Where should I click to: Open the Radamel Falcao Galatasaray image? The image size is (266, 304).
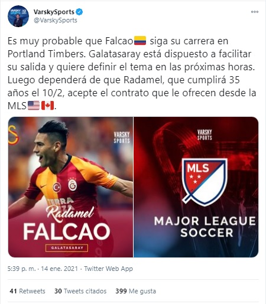[70, 187]
